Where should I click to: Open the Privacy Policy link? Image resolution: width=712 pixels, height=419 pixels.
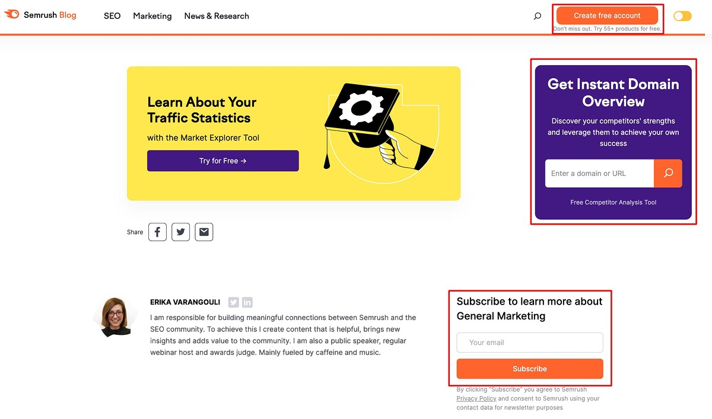pyautogui.click(x=476, y=399)
